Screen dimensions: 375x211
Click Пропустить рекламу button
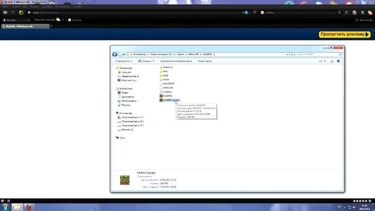(345, 35)
